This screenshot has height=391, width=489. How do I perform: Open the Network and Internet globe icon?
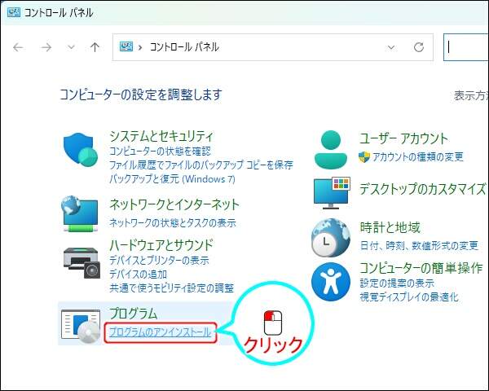click(x=80, y=213)
